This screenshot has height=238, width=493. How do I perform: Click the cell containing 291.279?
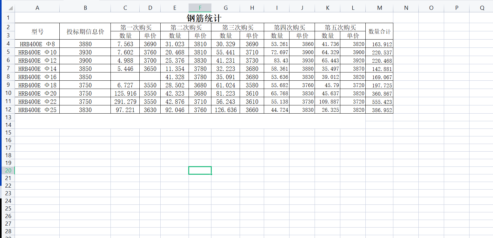[125, 101]
